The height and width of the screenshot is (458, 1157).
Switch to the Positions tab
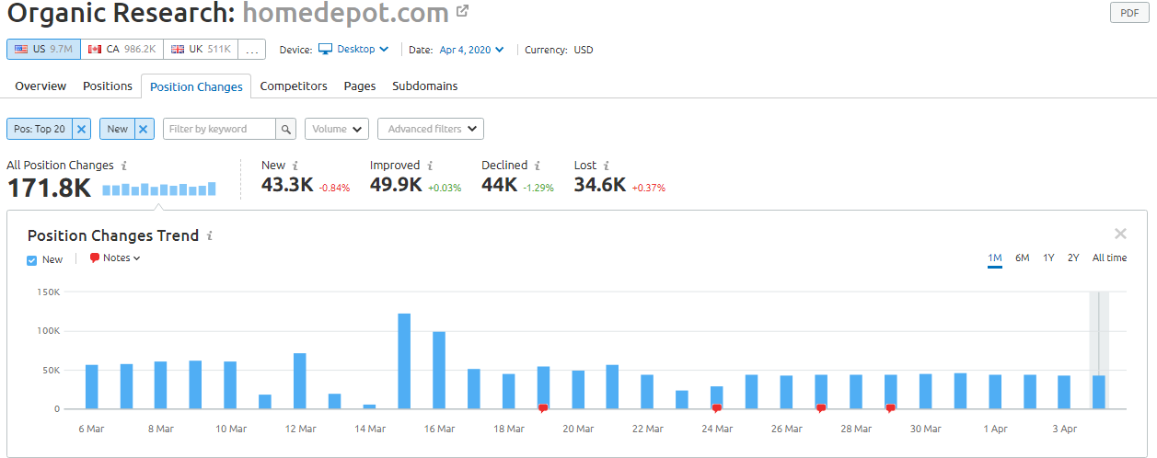108,86
